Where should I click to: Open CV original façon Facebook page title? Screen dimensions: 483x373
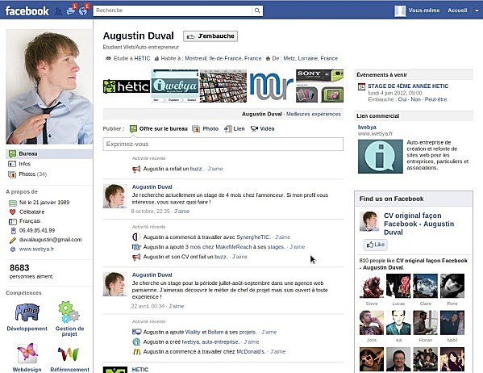(418, 224)
